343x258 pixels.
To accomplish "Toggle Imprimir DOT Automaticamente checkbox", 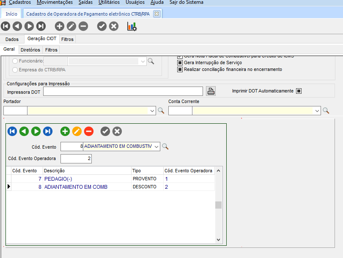I will [299, 91].
